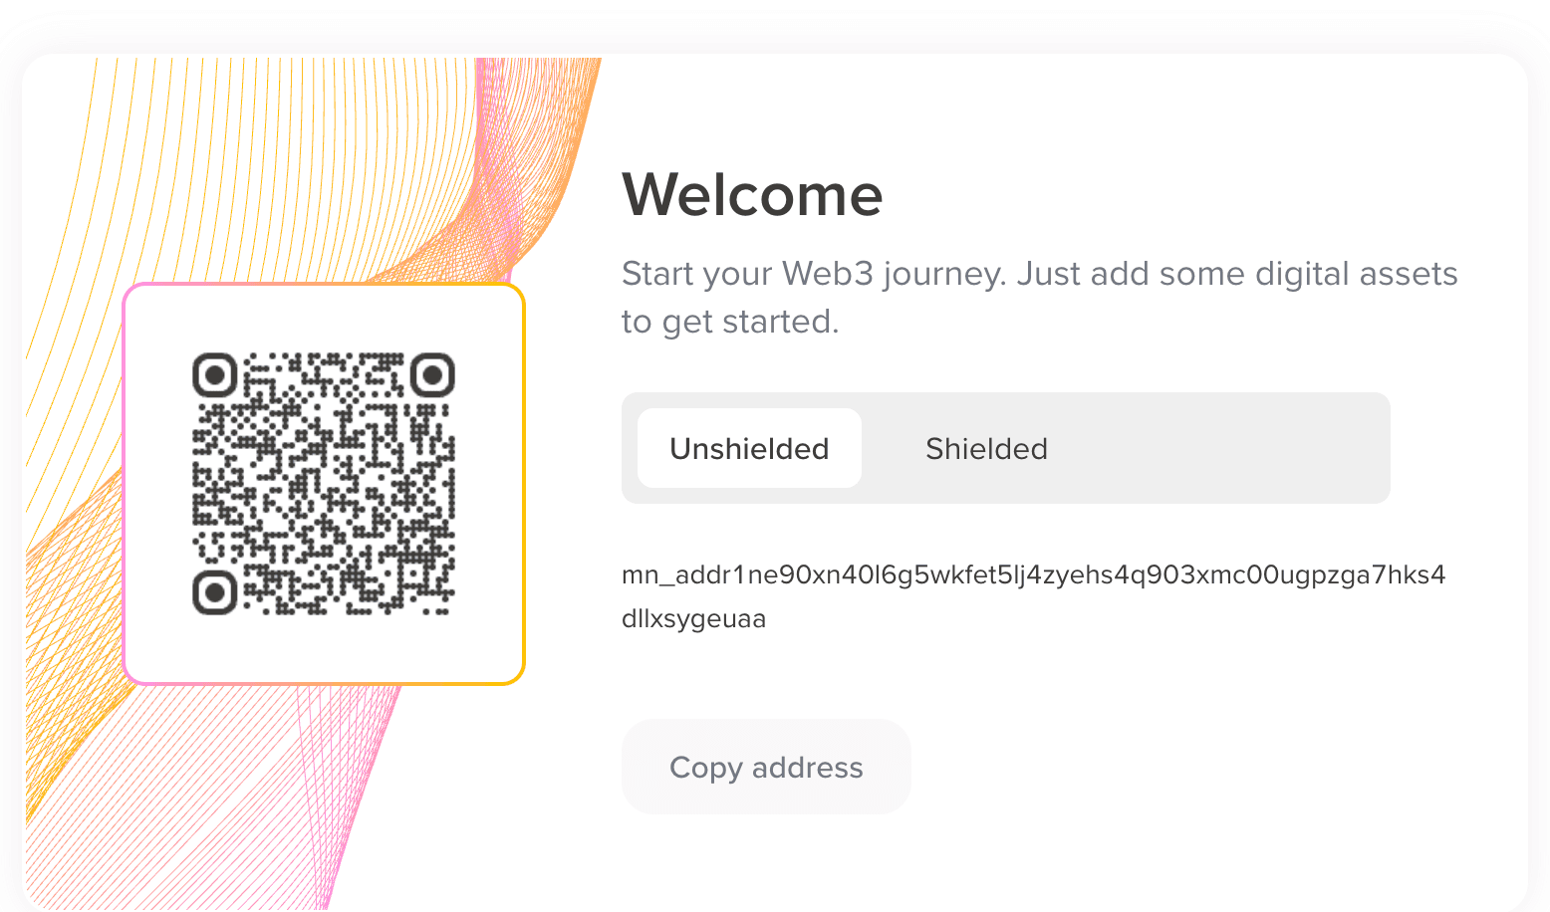Click the Welcome heading
The height and width of the screenshot is (912, 1550).
[x=752, y=194]
